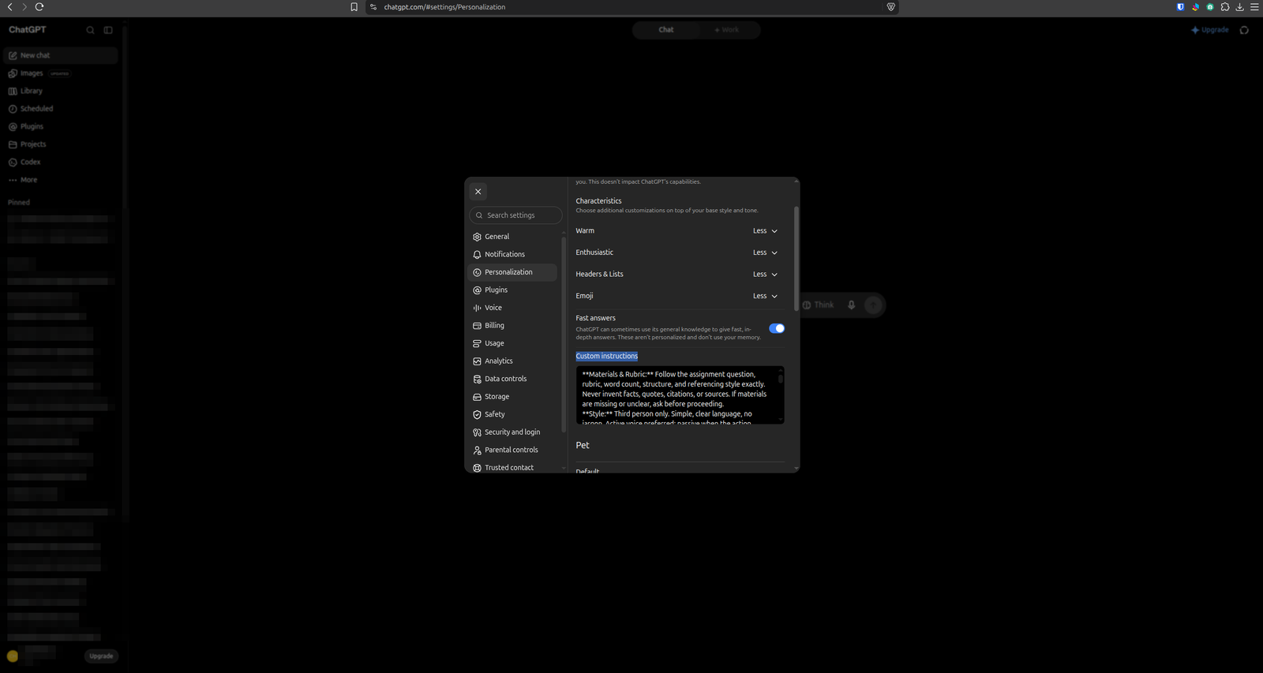
Task: Close the settings dialog with the X
Action: pos(478,192)
